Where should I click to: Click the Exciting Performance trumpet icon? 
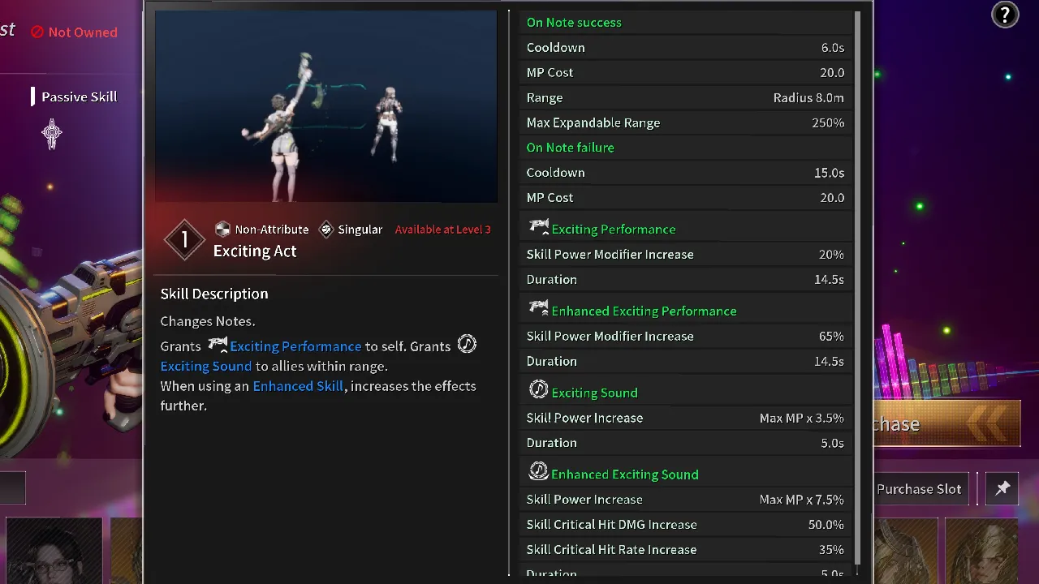[538, 228]
